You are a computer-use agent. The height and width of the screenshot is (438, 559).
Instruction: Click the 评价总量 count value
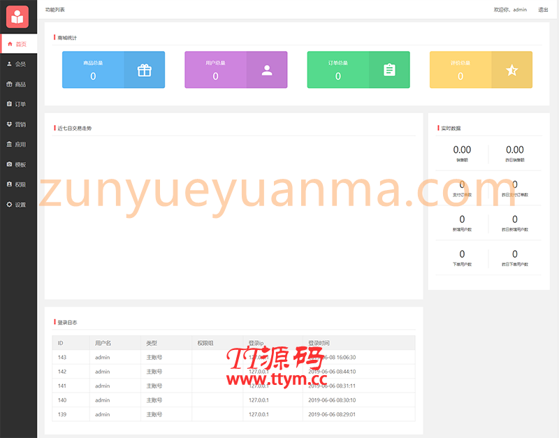(x=460, y=76)
